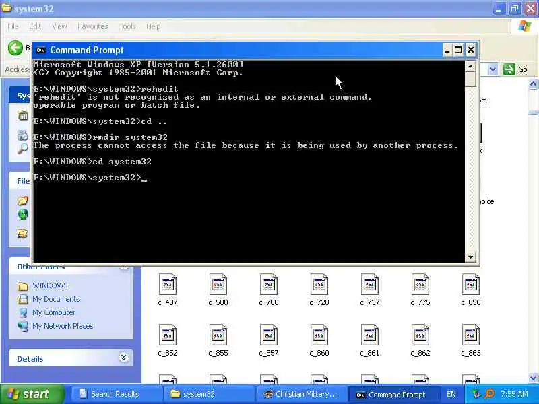Click the Windows flag logo in Explorer
Viewport: 539px width, 404px height.
(525, 26)
